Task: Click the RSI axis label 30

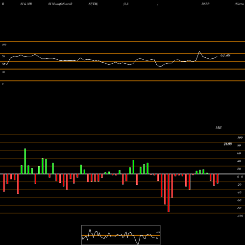Action: click(3, 72)
